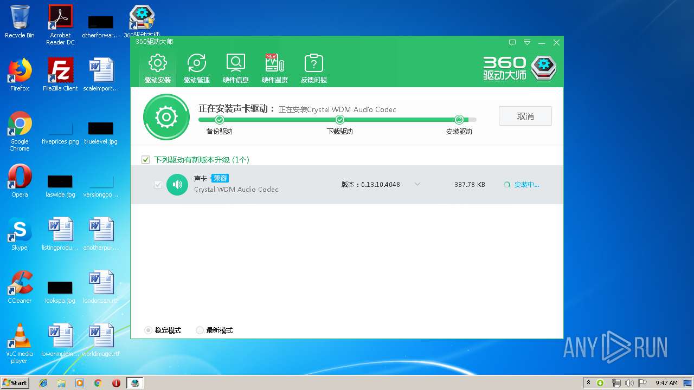Click the large gear install status icon

pyautogui.click(x=166, y=117)
